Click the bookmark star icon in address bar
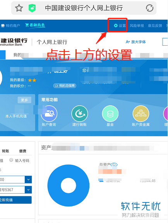 pyautogui.click(x=19, y=8)
